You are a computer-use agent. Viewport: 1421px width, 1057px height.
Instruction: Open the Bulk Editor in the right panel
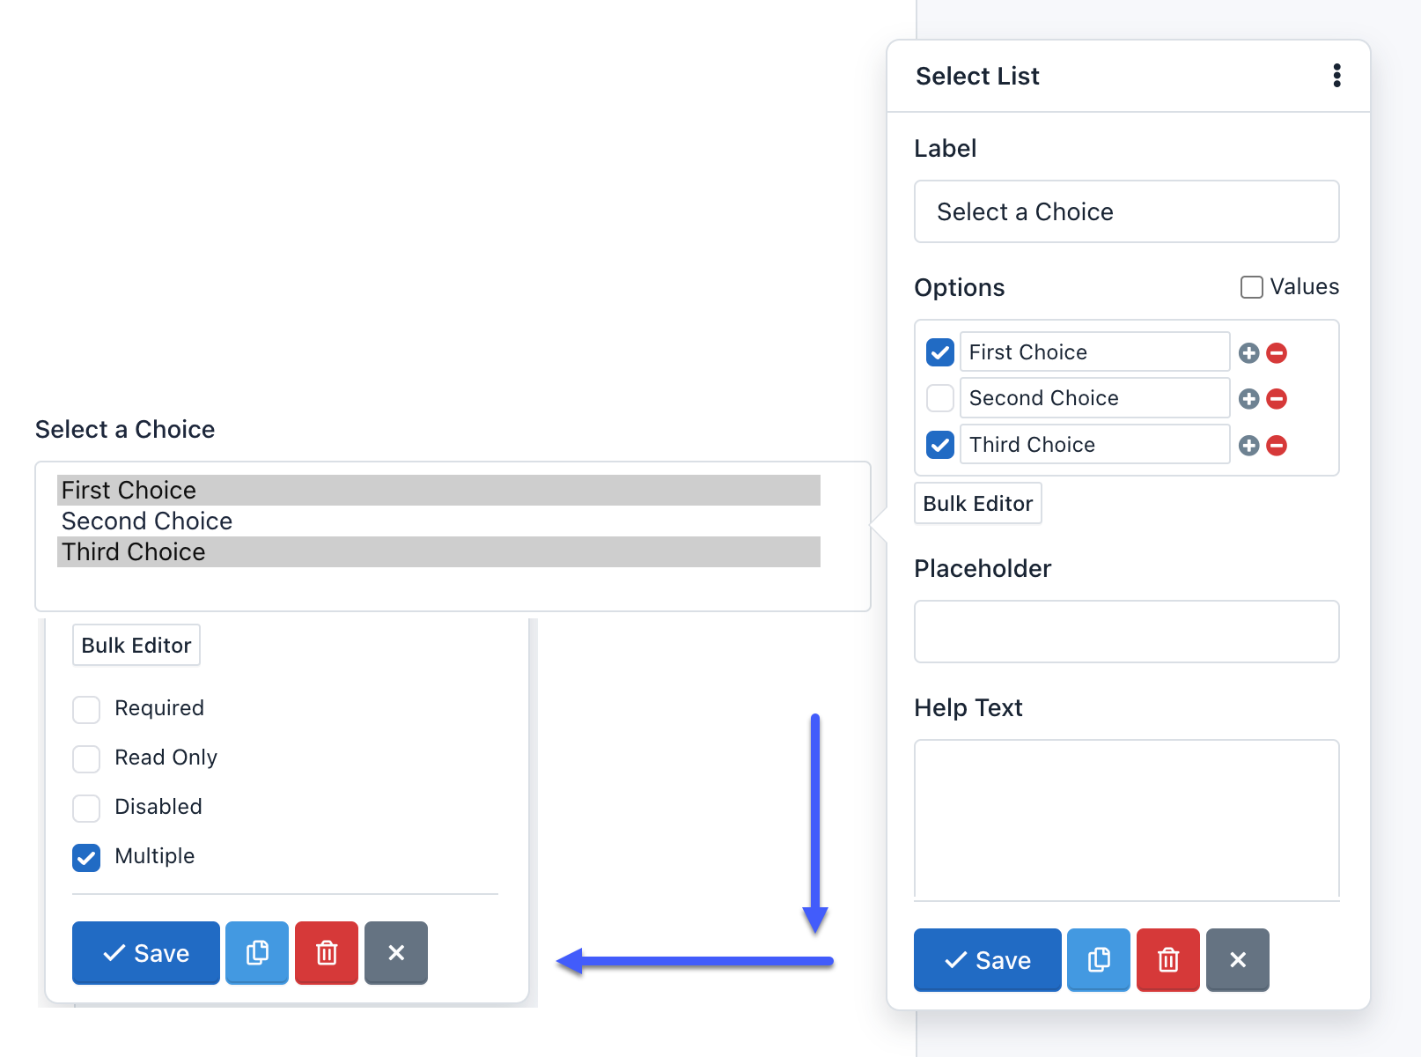[977, 503]
